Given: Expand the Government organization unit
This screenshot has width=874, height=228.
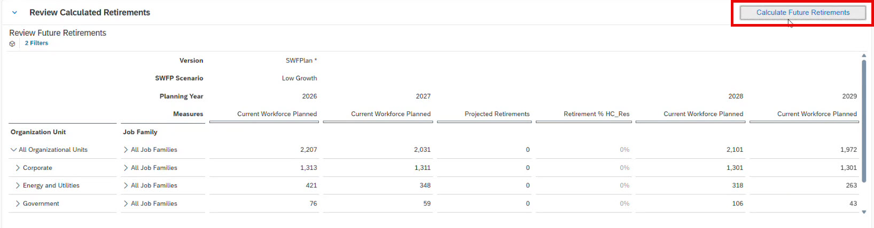Looking at the screenshot, I should [18, 204].
